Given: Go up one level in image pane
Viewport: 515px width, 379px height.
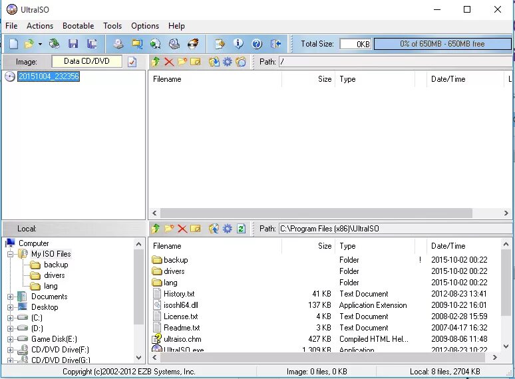Looking at the screenshot, I should point(156,61).
